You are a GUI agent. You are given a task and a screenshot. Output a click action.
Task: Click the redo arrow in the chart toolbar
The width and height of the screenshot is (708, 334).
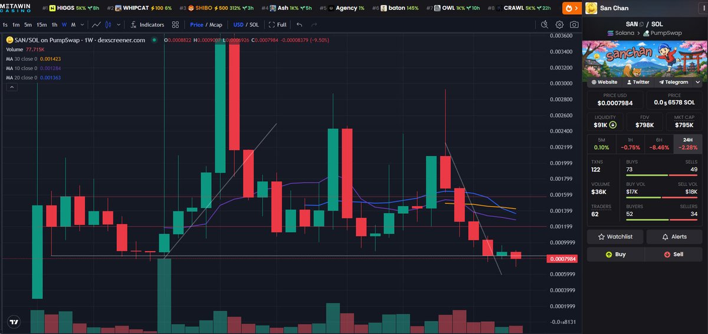pos(314,25)
